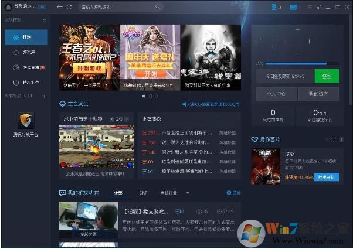Switch to the 单机行业 tab
The height and width of the screenshot is (249, 353).
pyautogui.click(x=169, y=193)
